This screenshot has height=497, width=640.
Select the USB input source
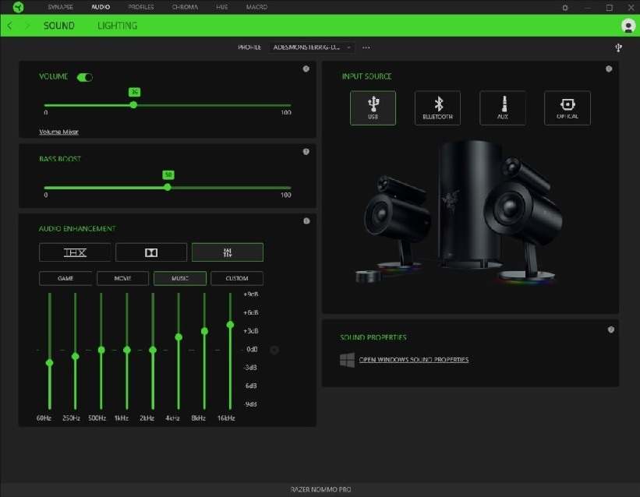tap(373, 108)
